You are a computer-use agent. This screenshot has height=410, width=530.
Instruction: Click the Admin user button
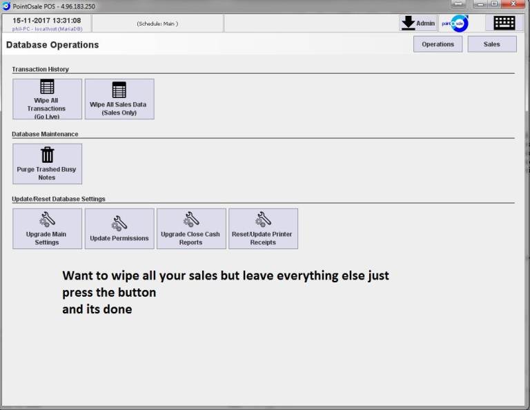click(x=418, y=23)
